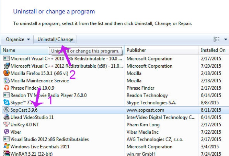
Task: Click publisher InterVideo Digital Technology C...
Action: click(x=161, y=117)
